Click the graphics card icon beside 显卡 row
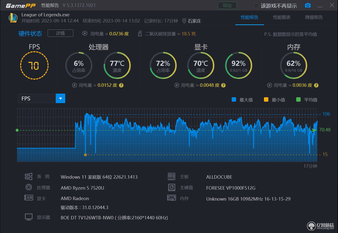 point(29,198)
